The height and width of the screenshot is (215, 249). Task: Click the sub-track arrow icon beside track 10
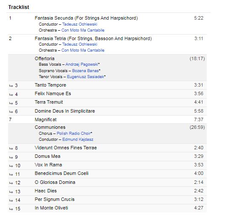(x=11, y=166)
